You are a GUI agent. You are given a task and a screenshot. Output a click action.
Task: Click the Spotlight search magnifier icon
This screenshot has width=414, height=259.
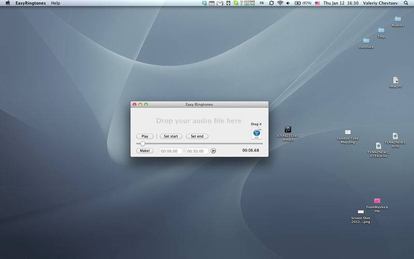pyautogui.click(x=406, y=3)
